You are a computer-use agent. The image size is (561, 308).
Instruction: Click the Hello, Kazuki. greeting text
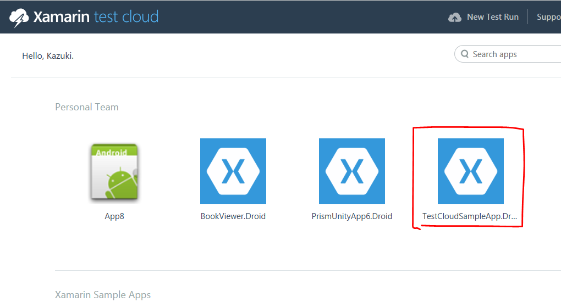point(48,56)
